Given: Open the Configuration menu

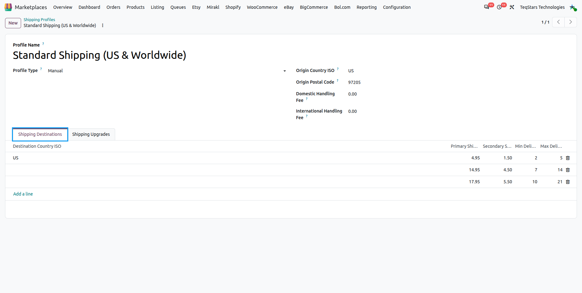Looking at the screenshot, I should (x=397, y=7).
